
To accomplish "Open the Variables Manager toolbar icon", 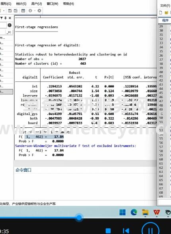I will [23, 11].
